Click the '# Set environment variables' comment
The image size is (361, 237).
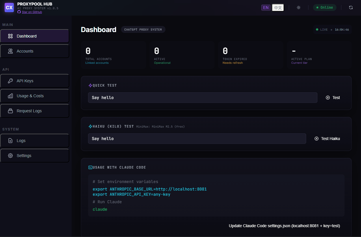coord(125,182)
